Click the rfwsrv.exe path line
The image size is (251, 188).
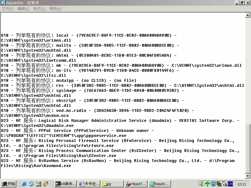coord(57,146)
